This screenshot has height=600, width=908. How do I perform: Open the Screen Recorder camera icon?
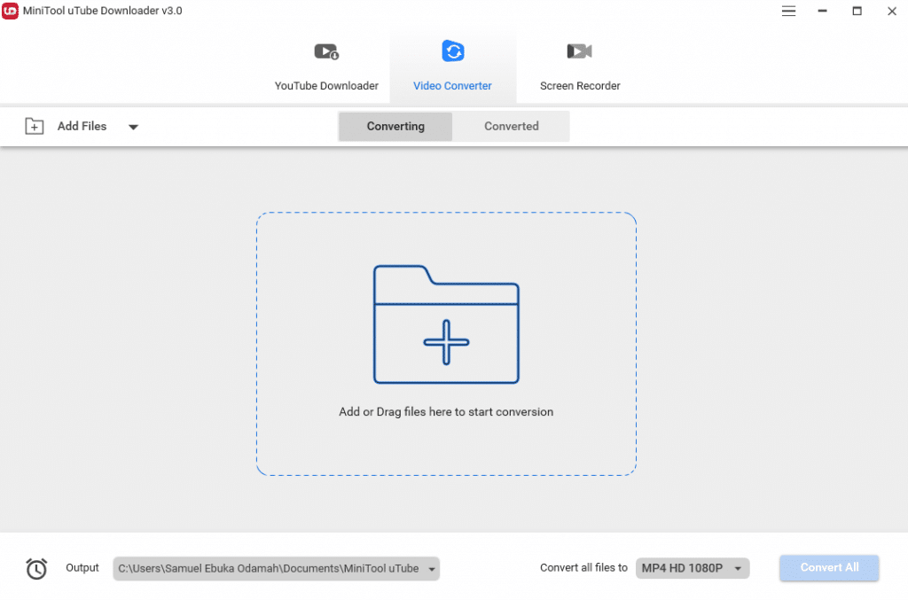578,51
